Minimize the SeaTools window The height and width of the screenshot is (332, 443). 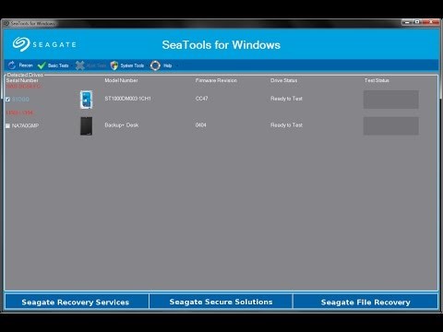tap(407, 22)
